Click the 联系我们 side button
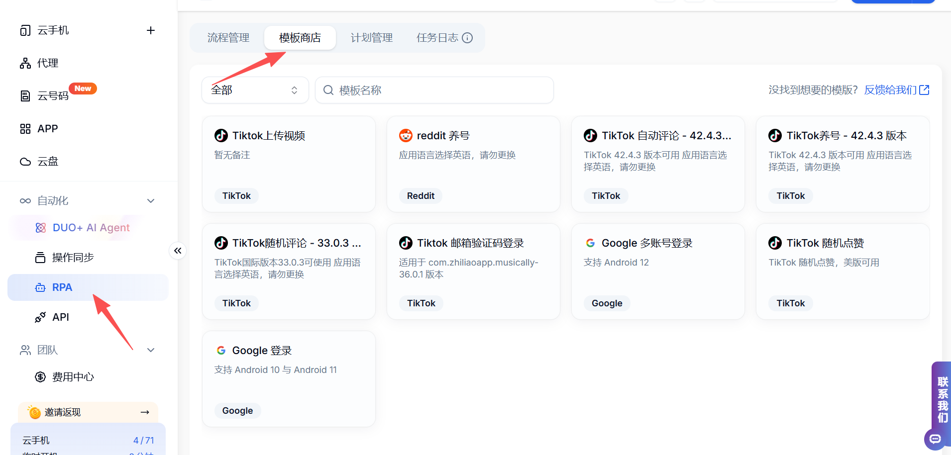The width and height of the screenshot is (951, 455). tap(942, 400)
